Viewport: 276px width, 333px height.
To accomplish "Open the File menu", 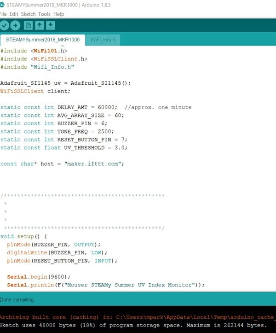I will point(4,14).
